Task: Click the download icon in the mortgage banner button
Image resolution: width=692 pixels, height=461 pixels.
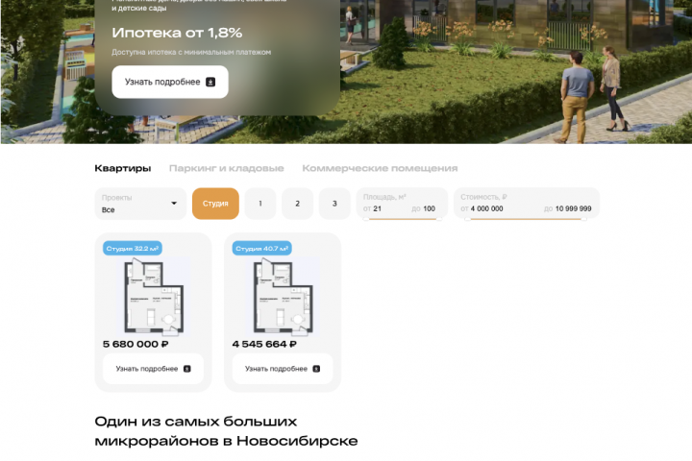Action: 210,82
